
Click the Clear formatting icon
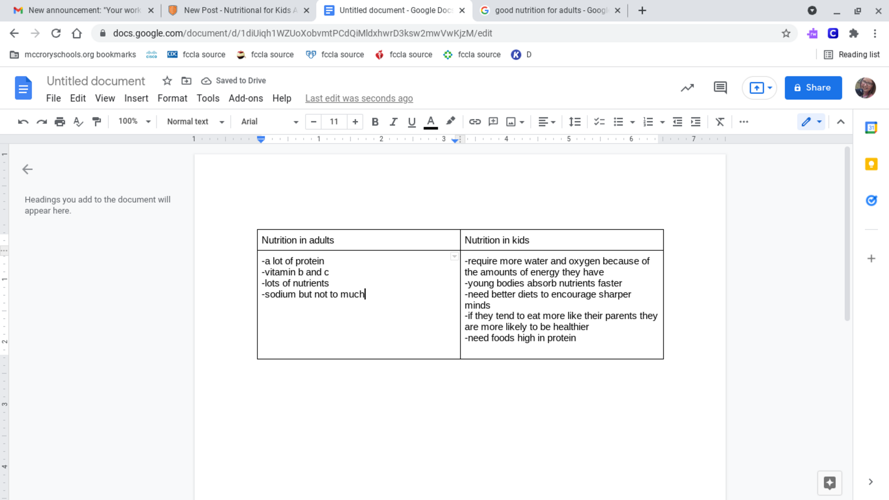tap(720, 122)
